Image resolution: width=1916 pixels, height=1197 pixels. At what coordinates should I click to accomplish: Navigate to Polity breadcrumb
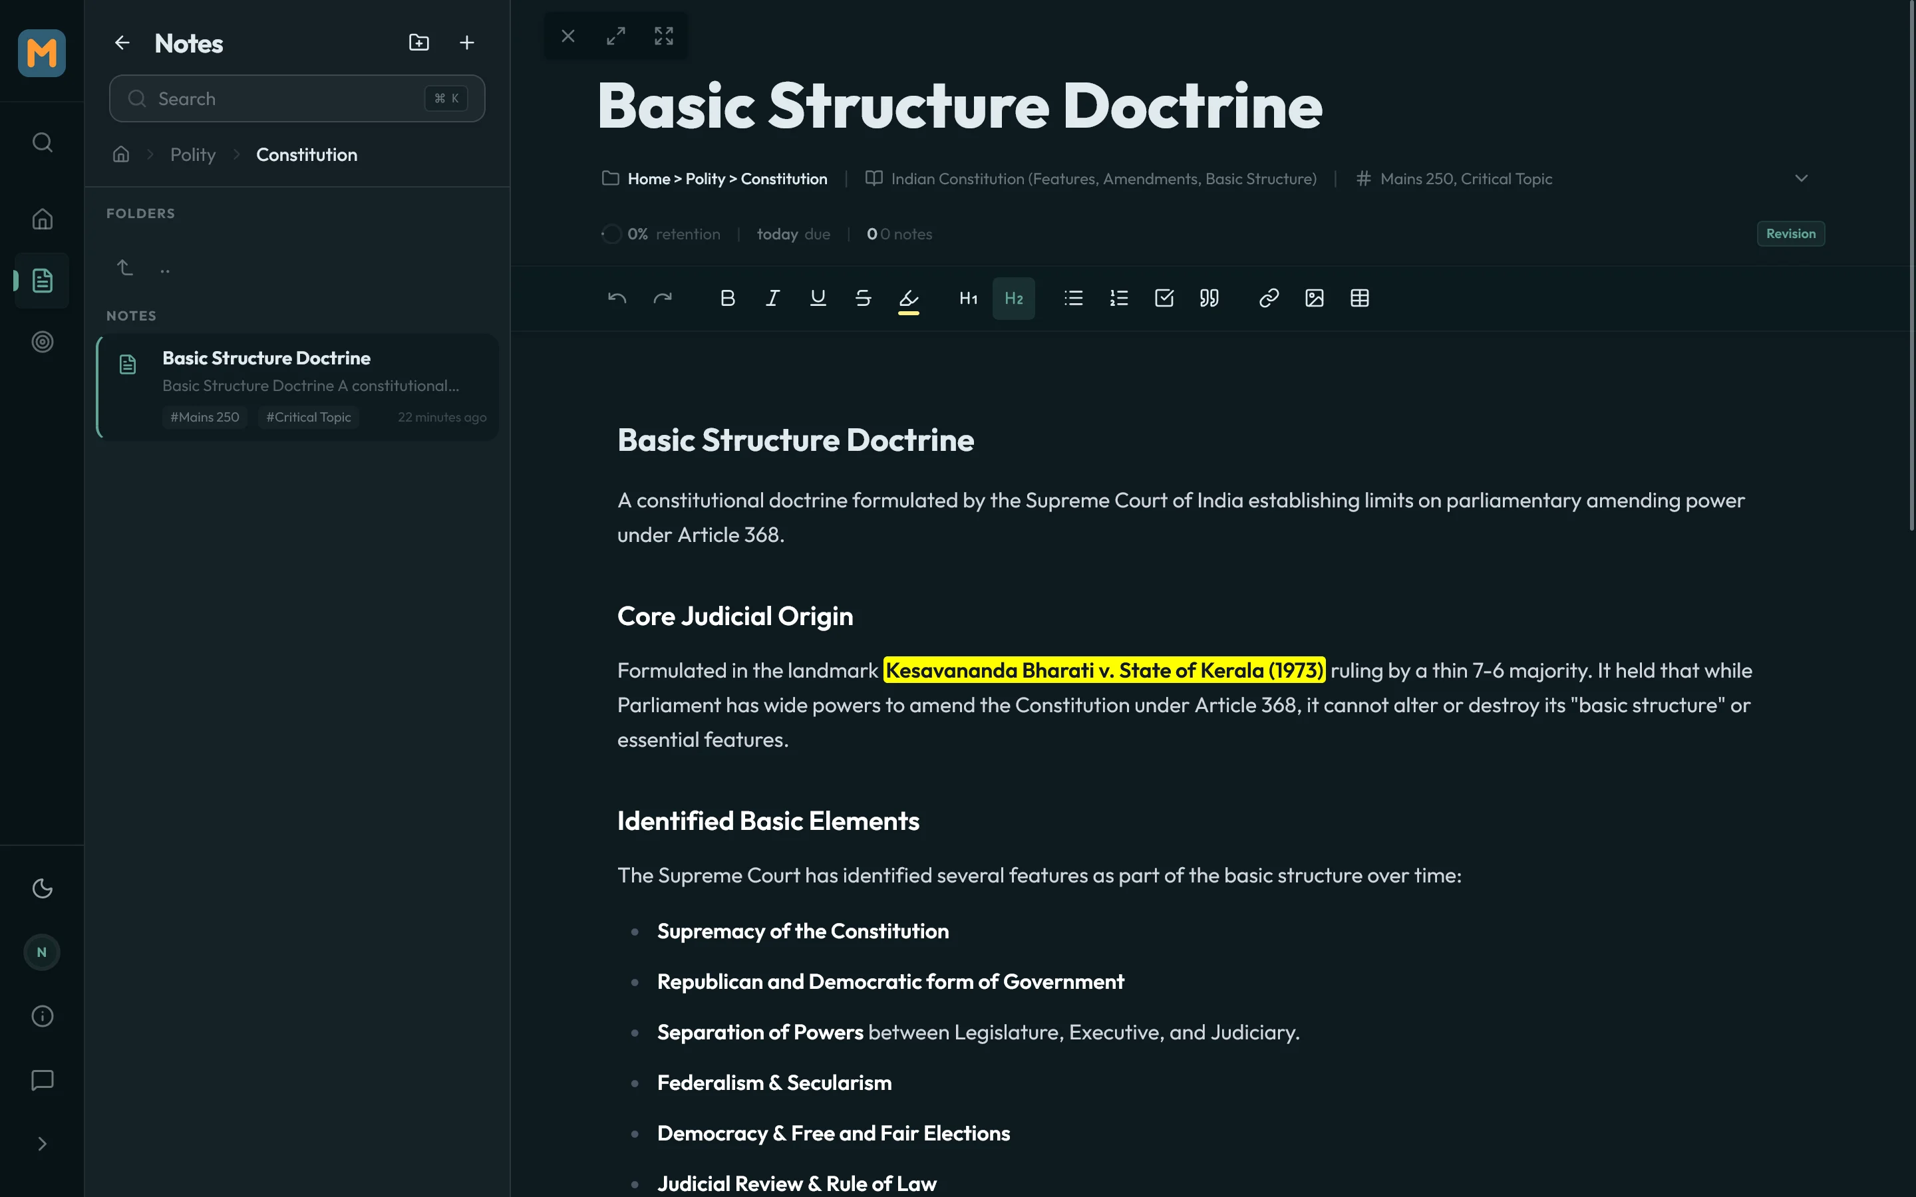click(193, 154)
